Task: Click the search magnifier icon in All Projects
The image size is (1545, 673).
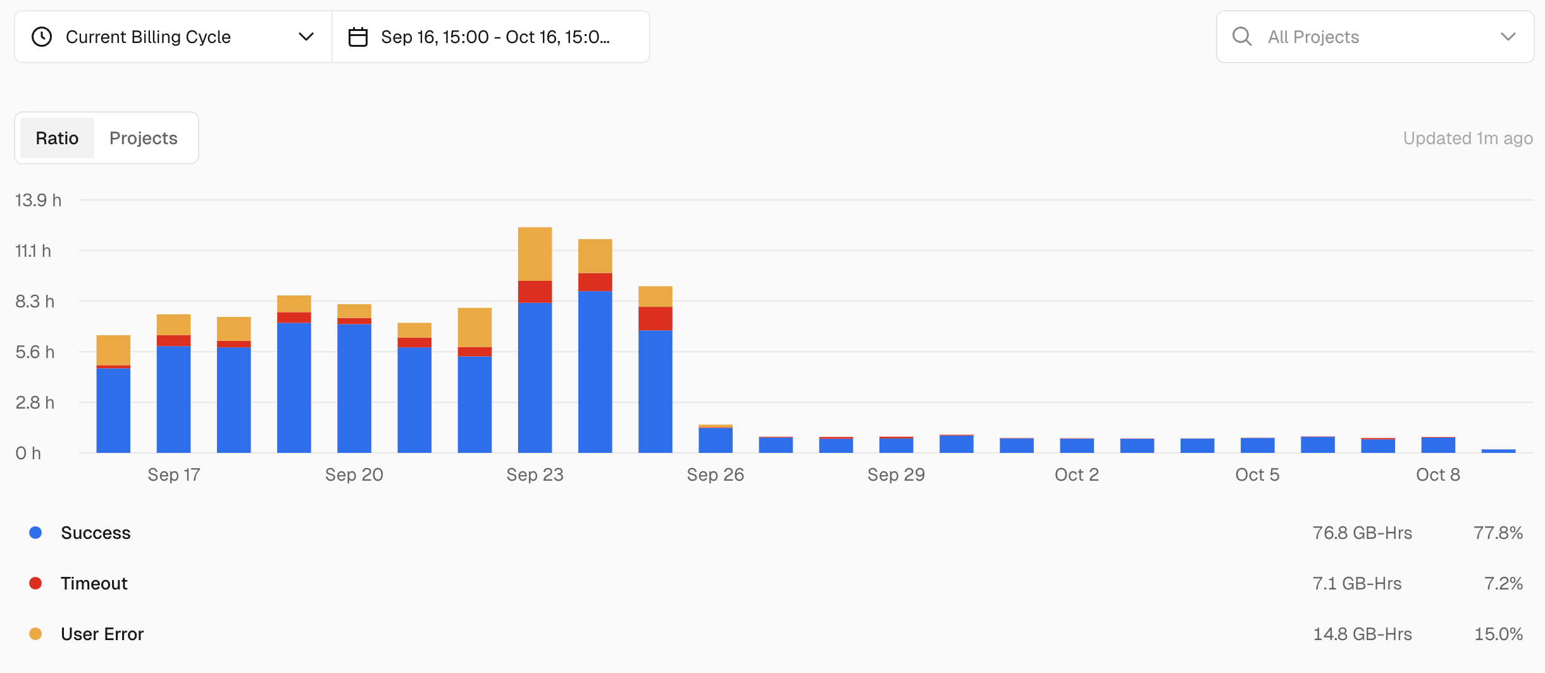Action: pos(1242,37)
